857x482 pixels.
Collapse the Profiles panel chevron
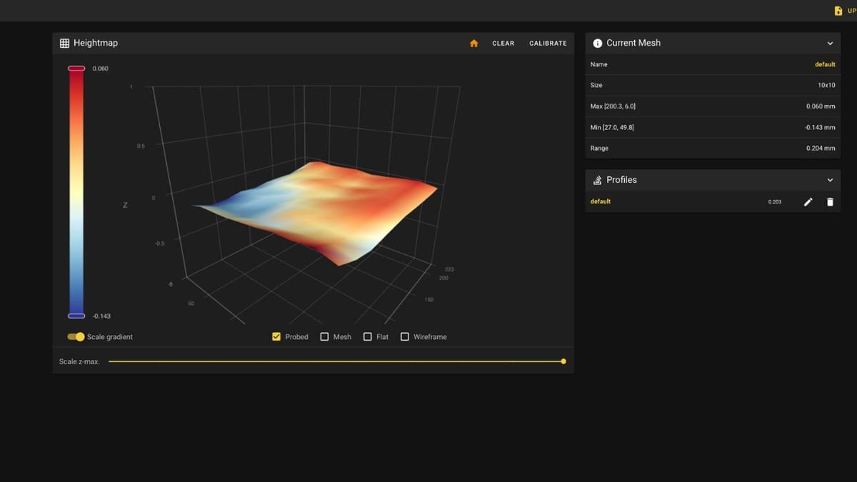click(830, 181)
